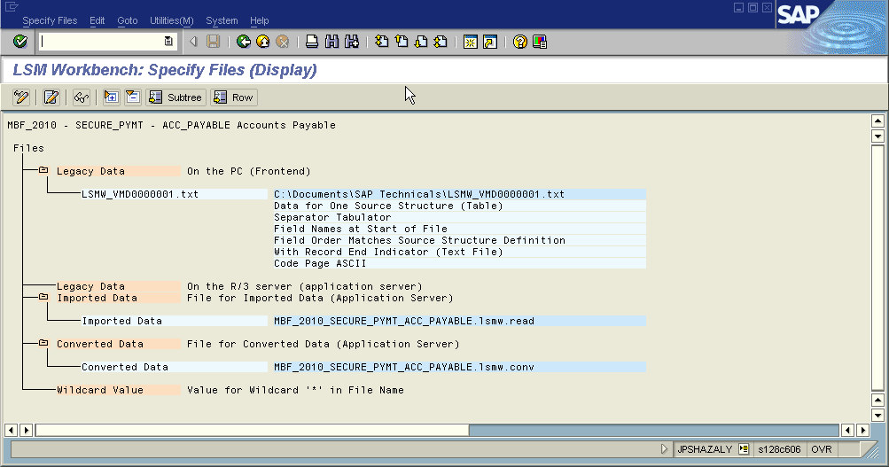889x467 pixels.
Task: Click inside the transaction command field
Action: click(102, 42)
